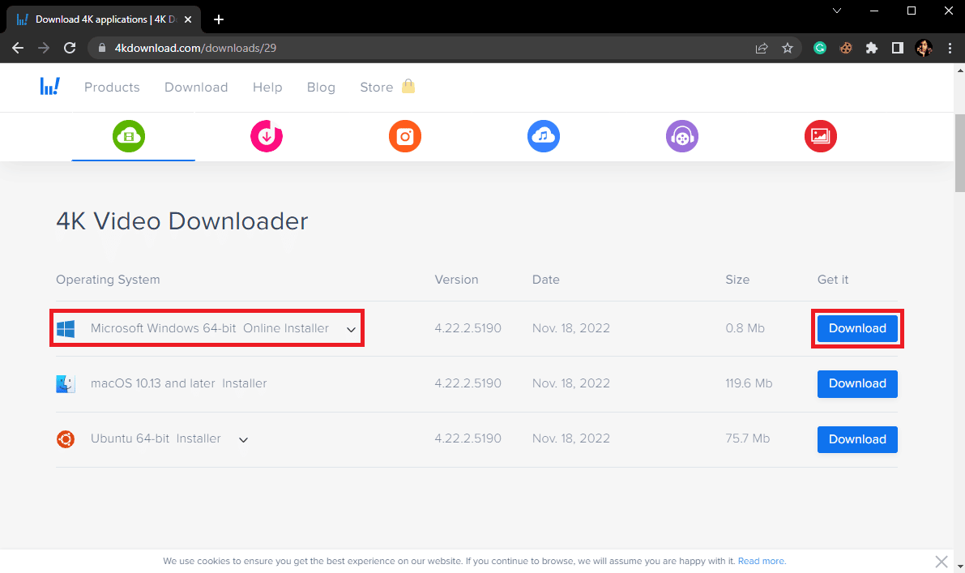Click the Size column header
This screenshot has width=965, height=573.
tap(737, 280)
